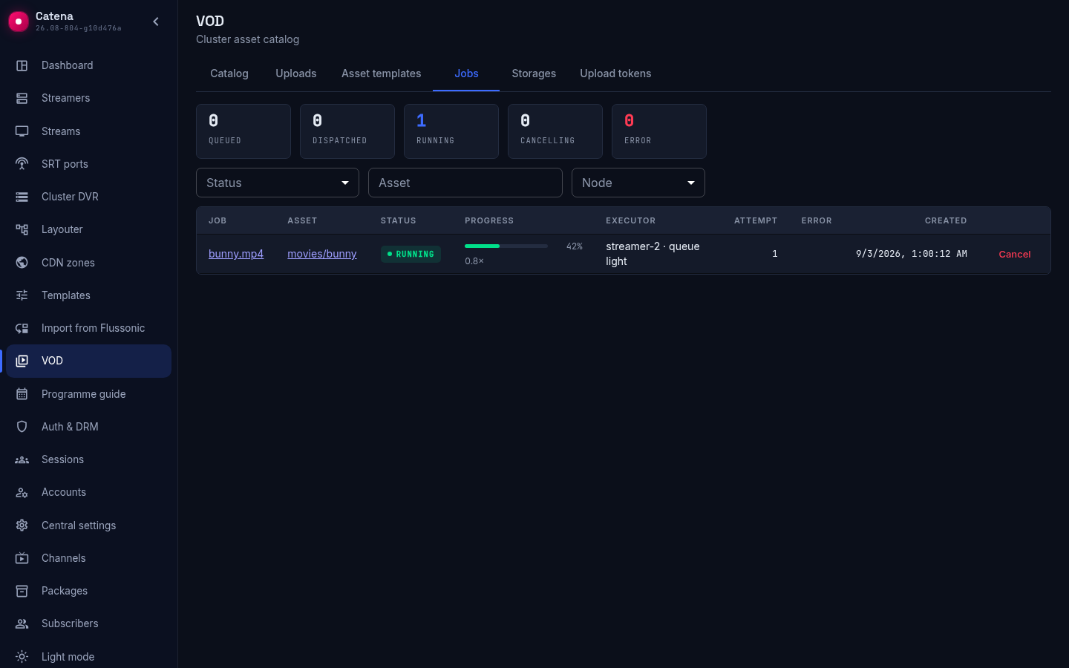Click the Templates sliders icon
This screenshot has height=668, width=1069.
(22, 295)
